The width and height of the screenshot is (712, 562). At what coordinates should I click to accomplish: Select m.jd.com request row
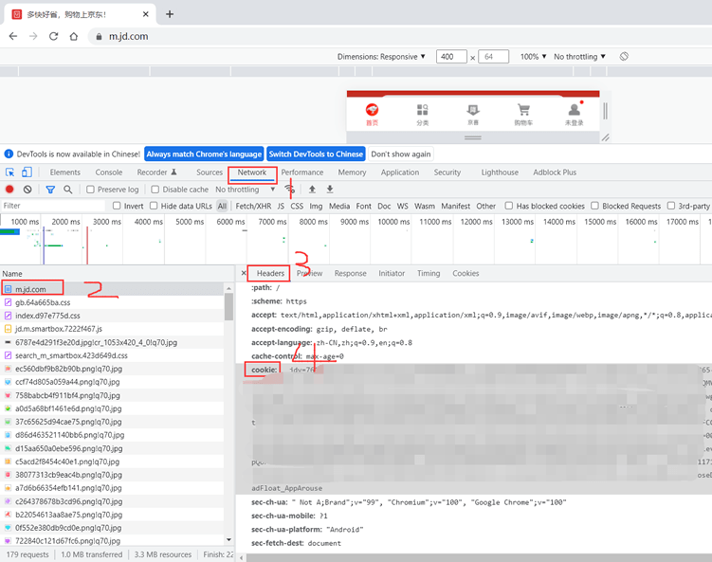tap(112, 289)
